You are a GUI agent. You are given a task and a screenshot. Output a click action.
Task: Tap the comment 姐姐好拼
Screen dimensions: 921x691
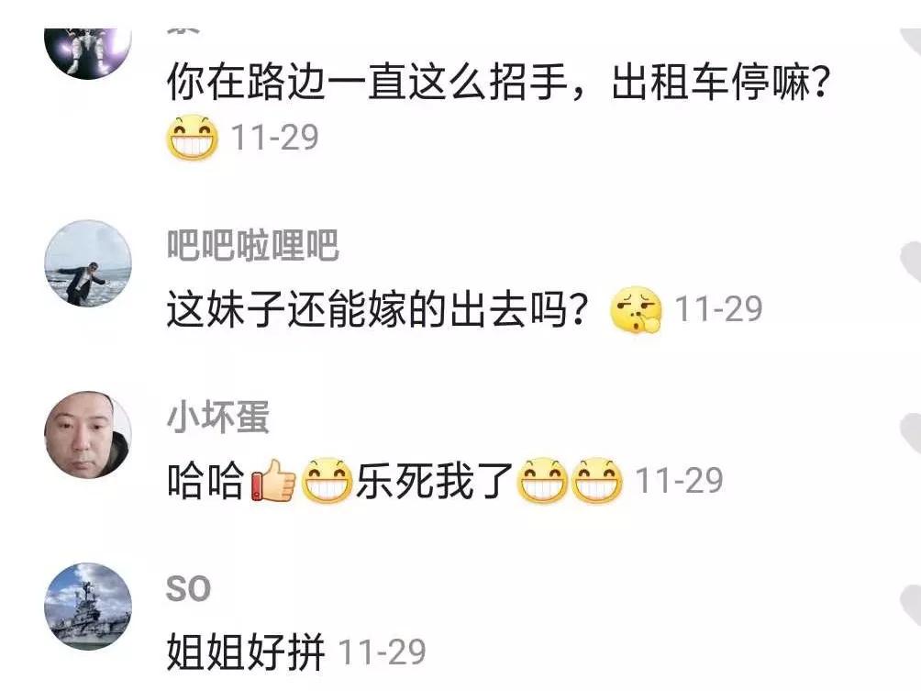pyautogui.click(x=246, y=652)
